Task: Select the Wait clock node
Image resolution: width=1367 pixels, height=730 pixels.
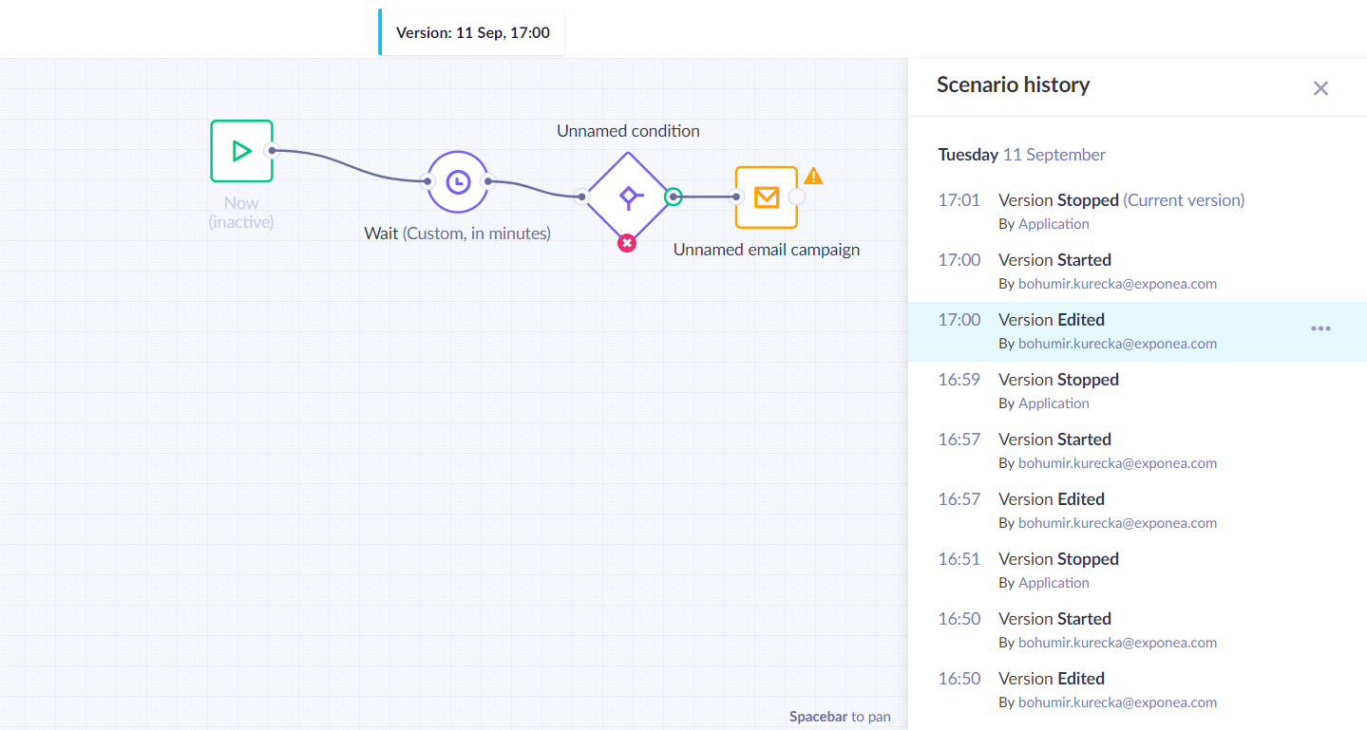Action: click(x=458, y=181)
